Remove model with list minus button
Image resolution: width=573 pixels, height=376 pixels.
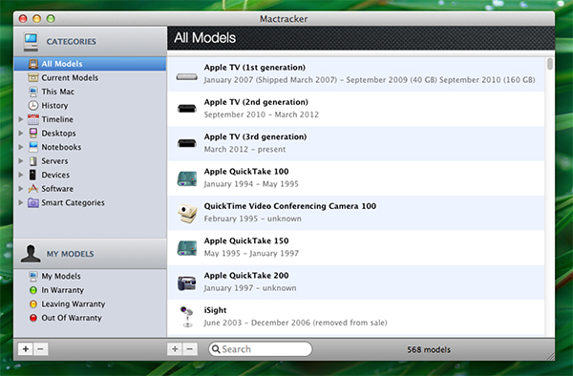click(x=190, y=349)
